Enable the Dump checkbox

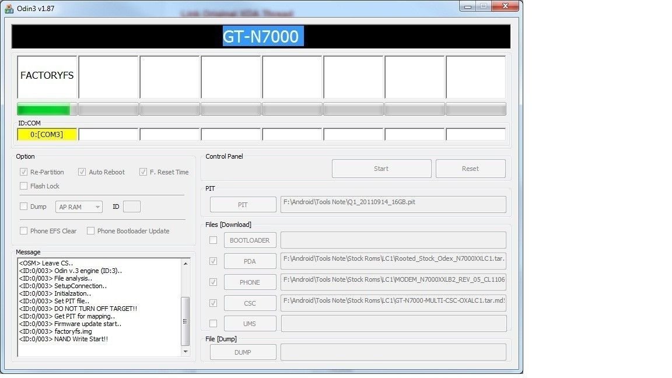click(x=23, y=206)
